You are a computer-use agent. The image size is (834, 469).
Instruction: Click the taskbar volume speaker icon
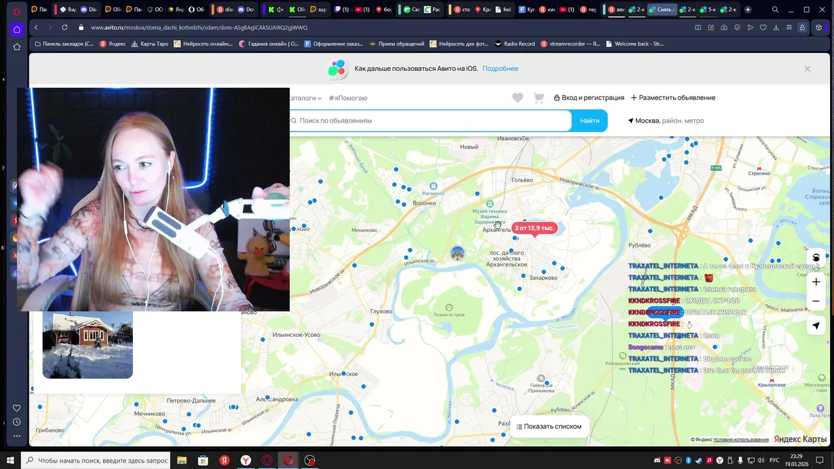pyautogui.click(x=762, y=461)
